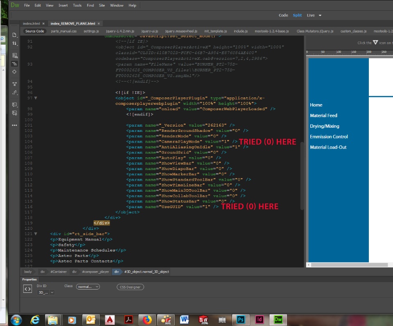Open the File Management arrows icon

point(15,43)
